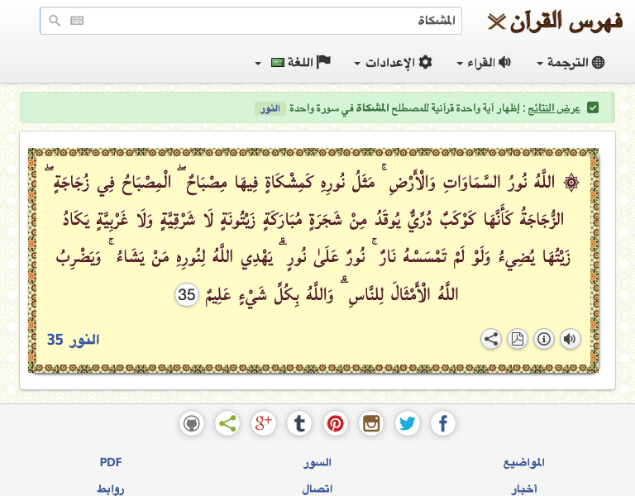Show verse info via the info icon

543,339
